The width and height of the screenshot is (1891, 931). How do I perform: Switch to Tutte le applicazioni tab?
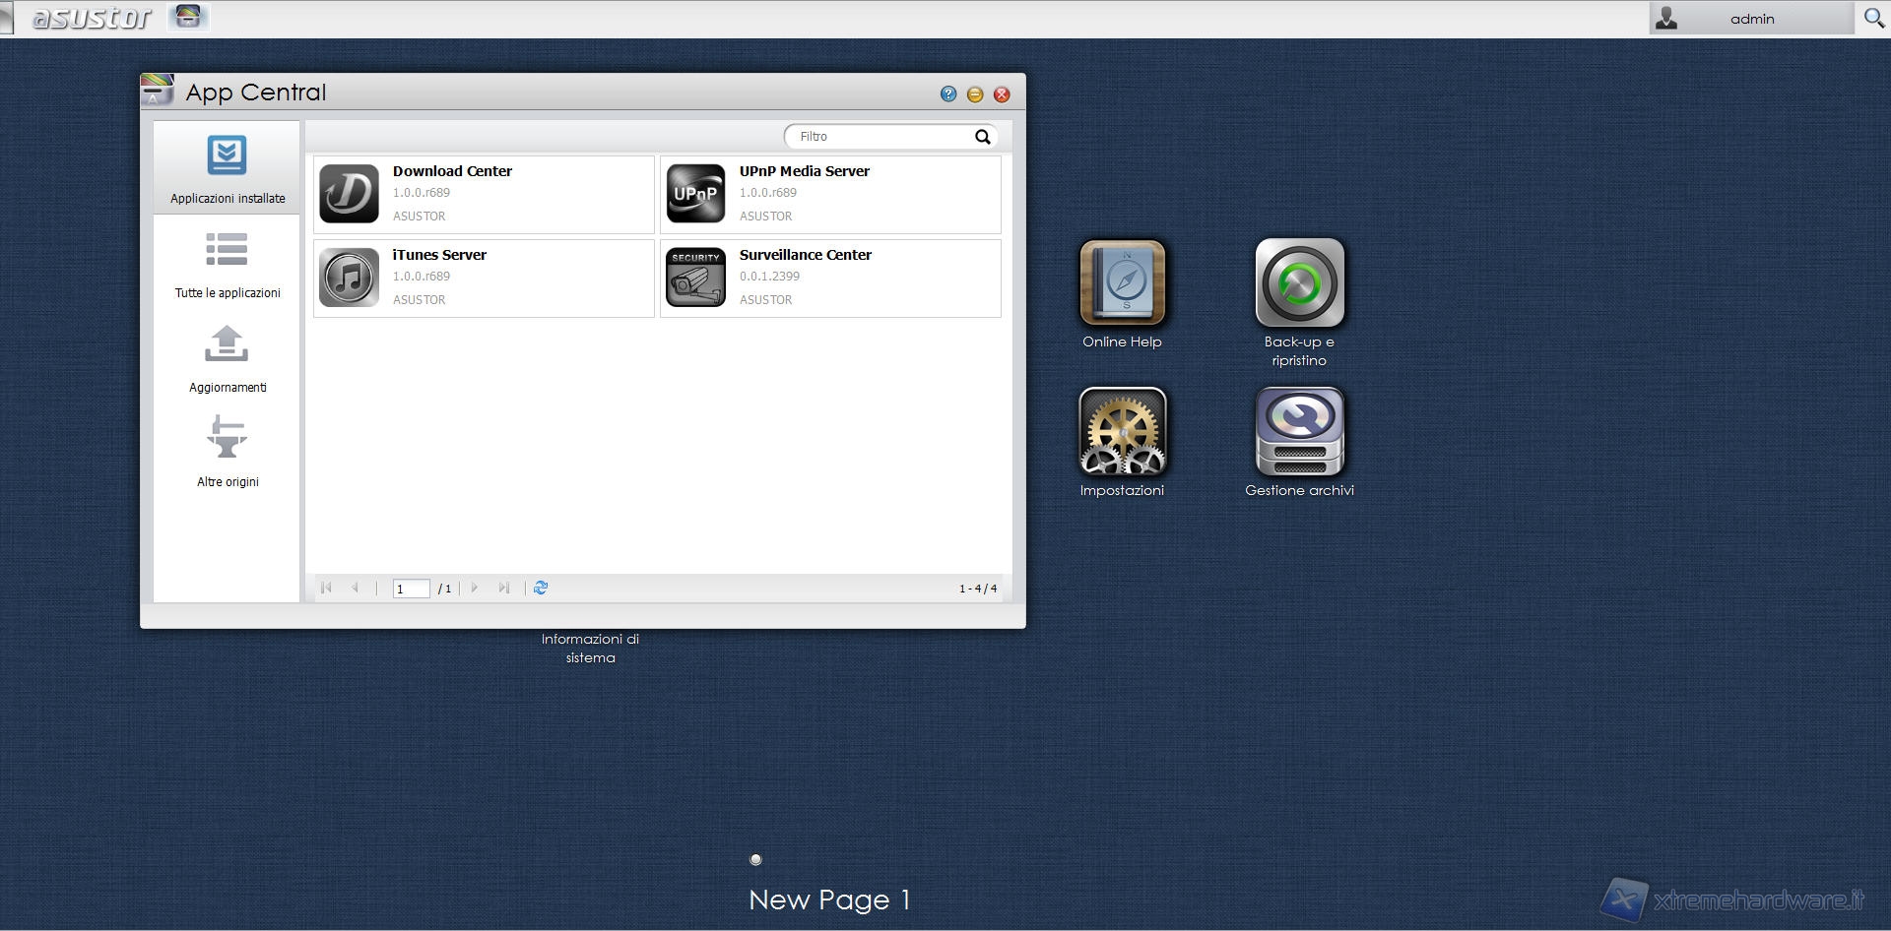pyautogui.click(x=228, y=265)
